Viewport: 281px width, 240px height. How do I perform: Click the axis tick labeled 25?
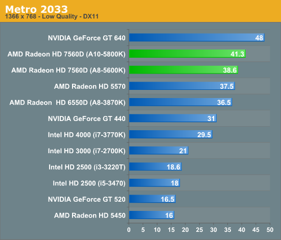tap(199, 230)
